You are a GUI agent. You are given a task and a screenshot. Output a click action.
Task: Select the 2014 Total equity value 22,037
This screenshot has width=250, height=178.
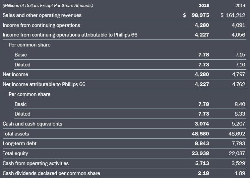click(237, 153)
